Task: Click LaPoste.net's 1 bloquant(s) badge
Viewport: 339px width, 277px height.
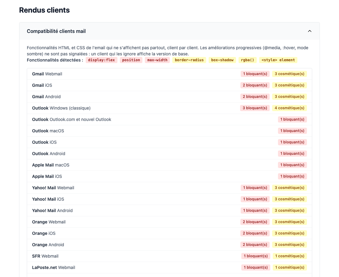Action: pos(256,267)
